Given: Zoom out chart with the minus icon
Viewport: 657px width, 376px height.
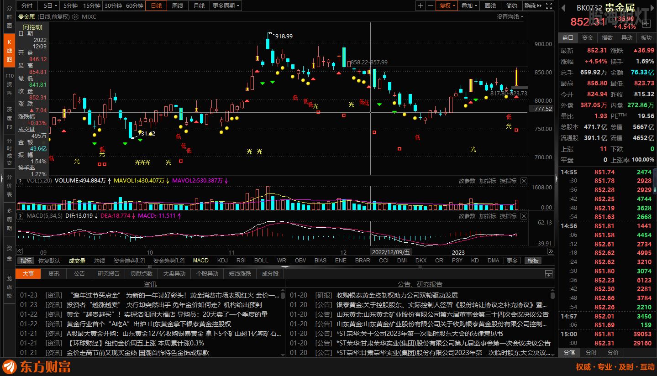Looking at the screenshot, I should (431, 5).
